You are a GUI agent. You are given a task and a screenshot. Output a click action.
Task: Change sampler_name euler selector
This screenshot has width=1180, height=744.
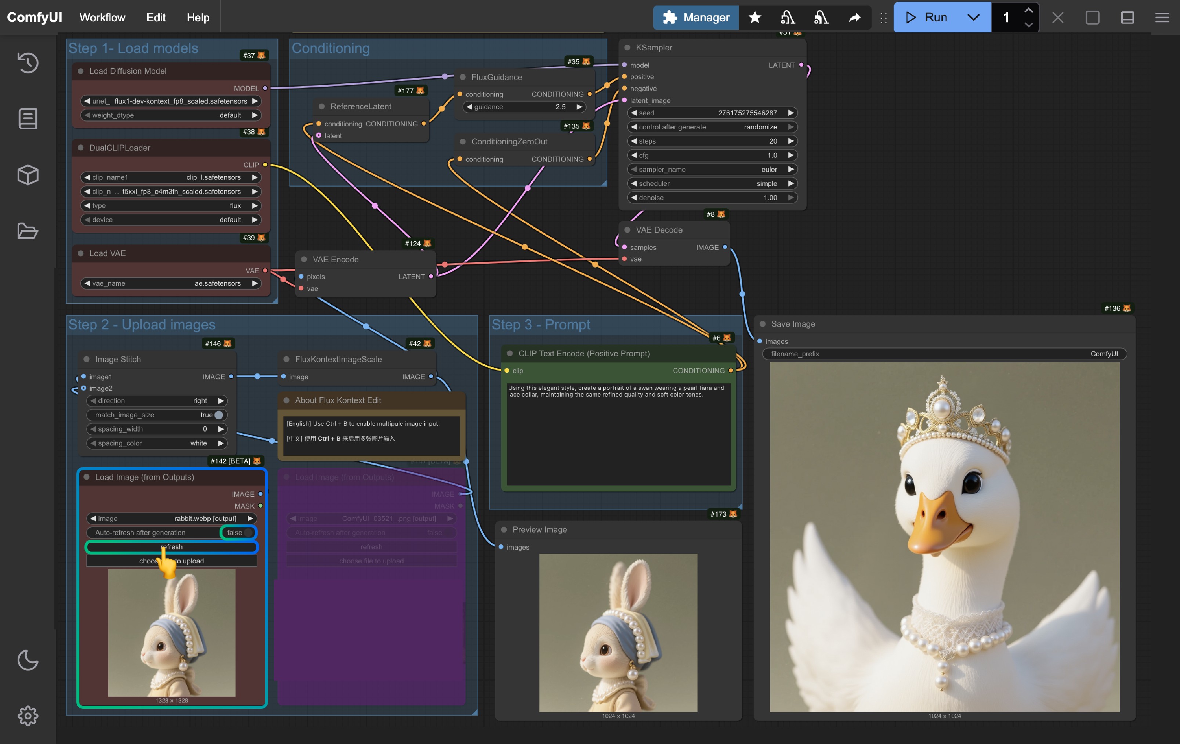713,169
